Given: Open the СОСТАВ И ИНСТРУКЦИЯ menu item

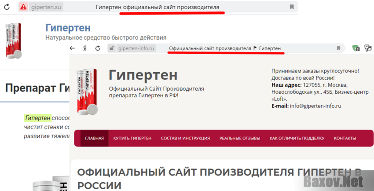Looking at the screenshot, I should click(x=185, y=138).
